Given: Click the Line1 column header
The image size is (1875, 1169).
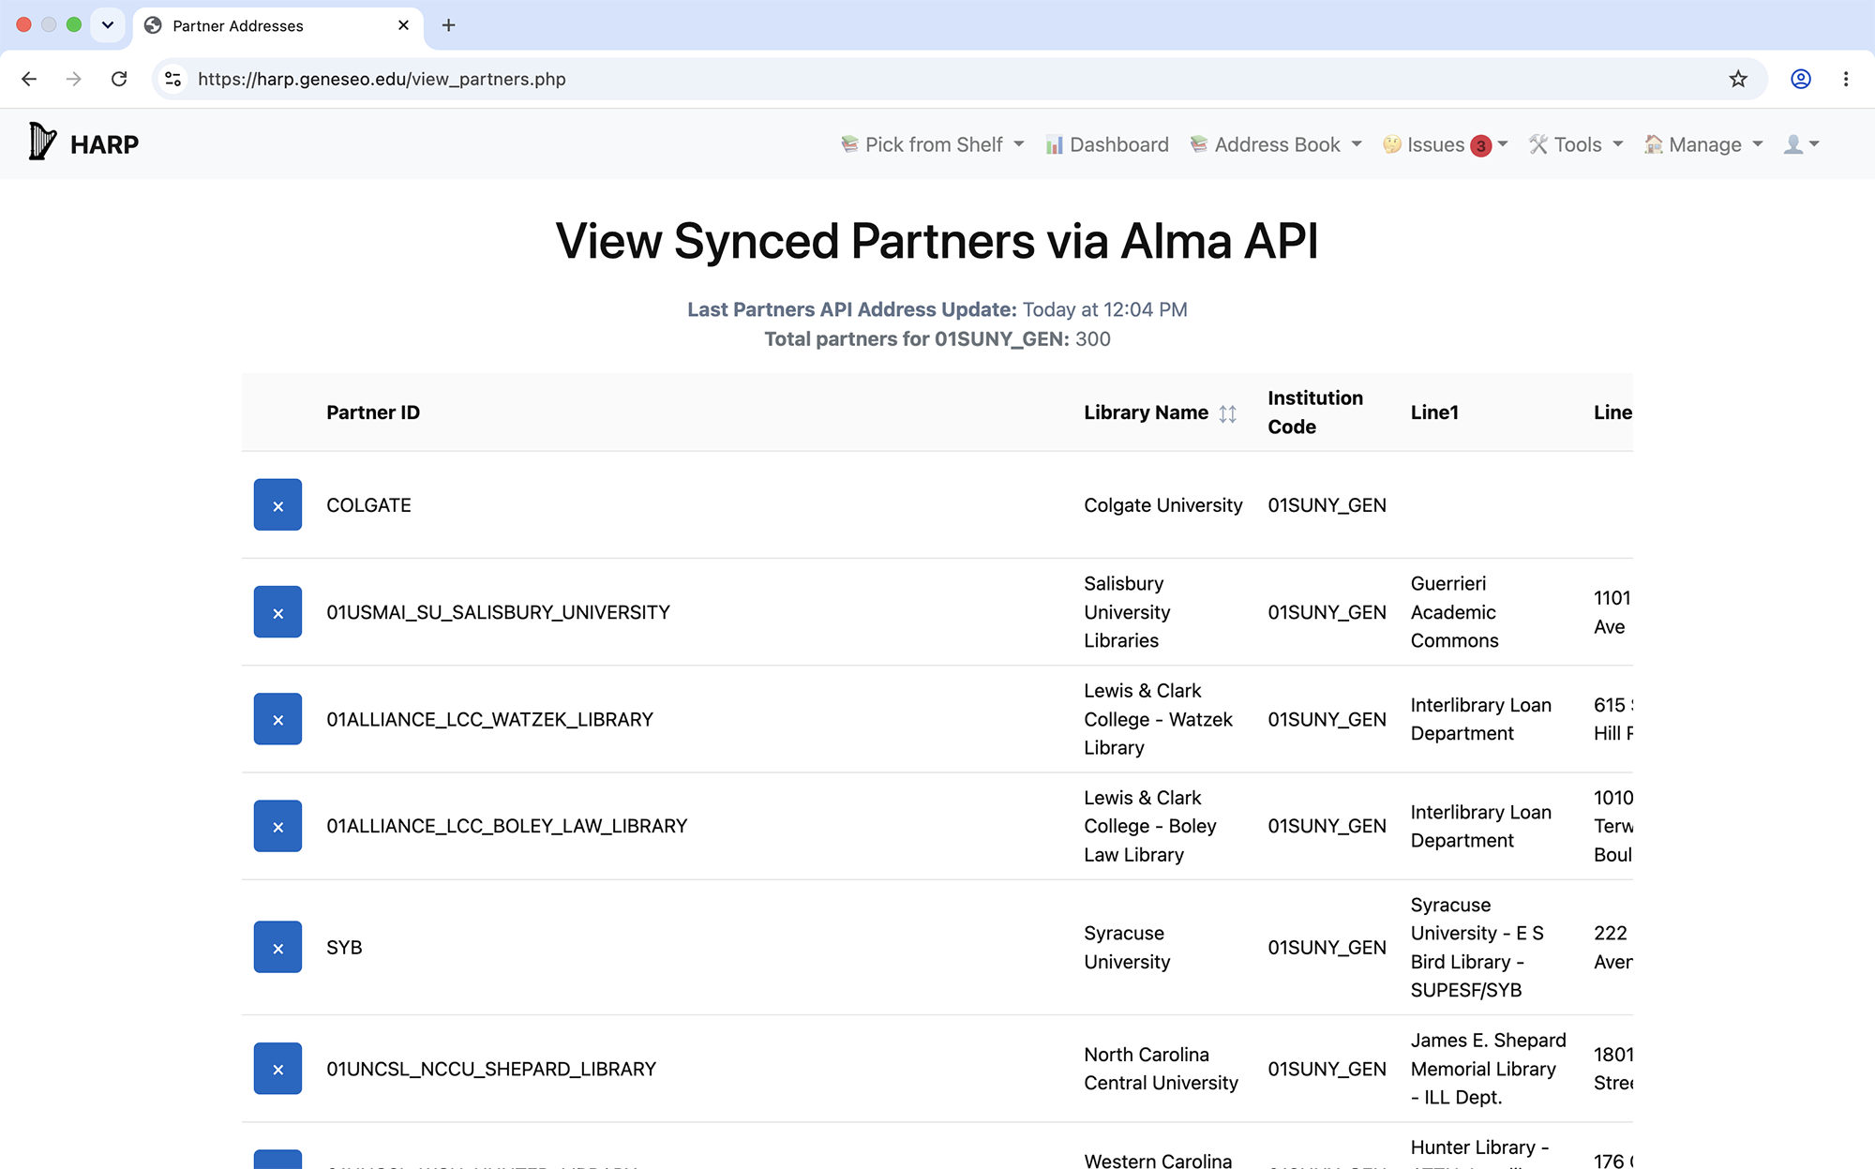Looking at the screenshot, I should [x=1434, y=412].
